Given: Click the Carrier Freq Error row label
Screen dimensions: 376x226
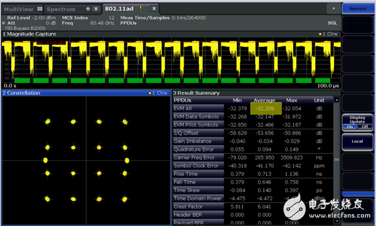Looking at the screenshot, I should click(198, 158).
